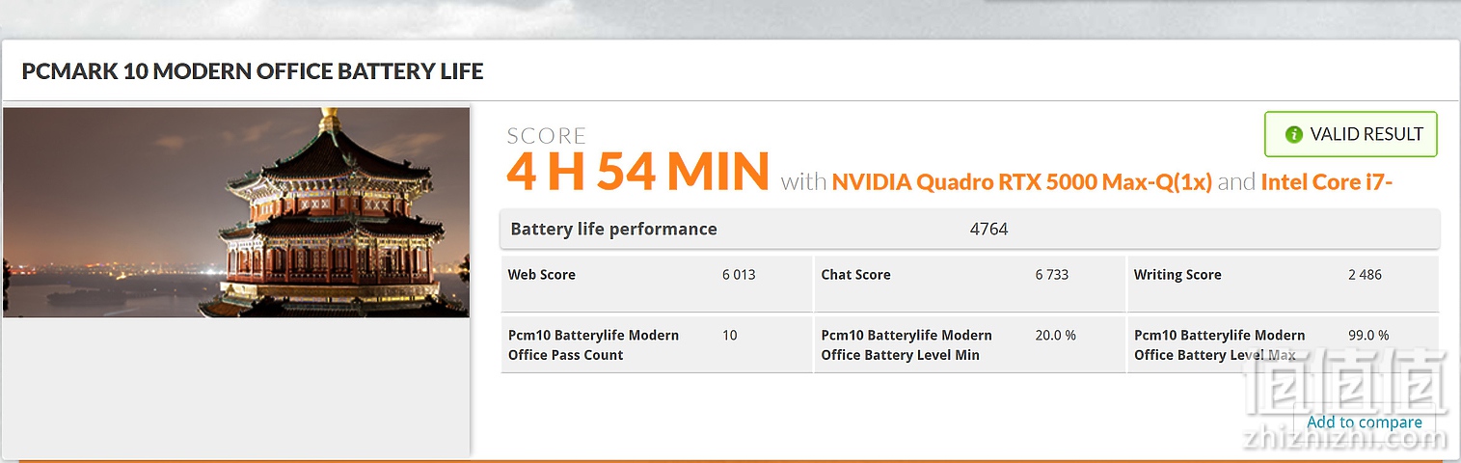
Task: Click the 6 733 chat score value
Action: click(1052, 275)
